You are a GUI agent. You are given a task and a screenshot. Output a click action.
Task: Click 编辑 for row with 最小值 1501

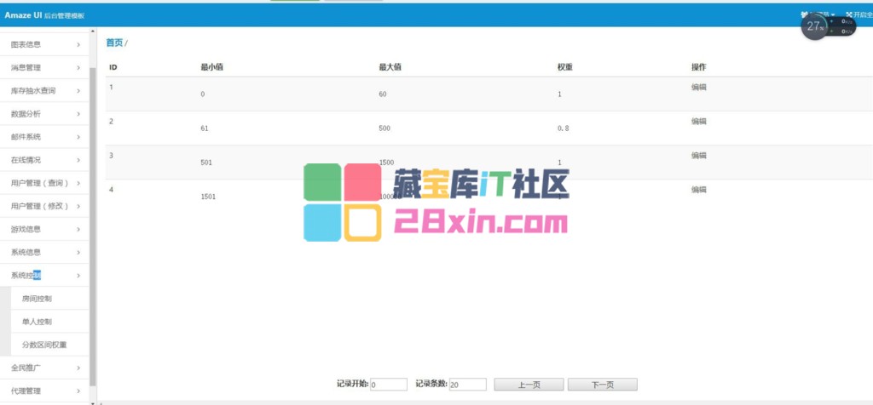pos(699,190)
